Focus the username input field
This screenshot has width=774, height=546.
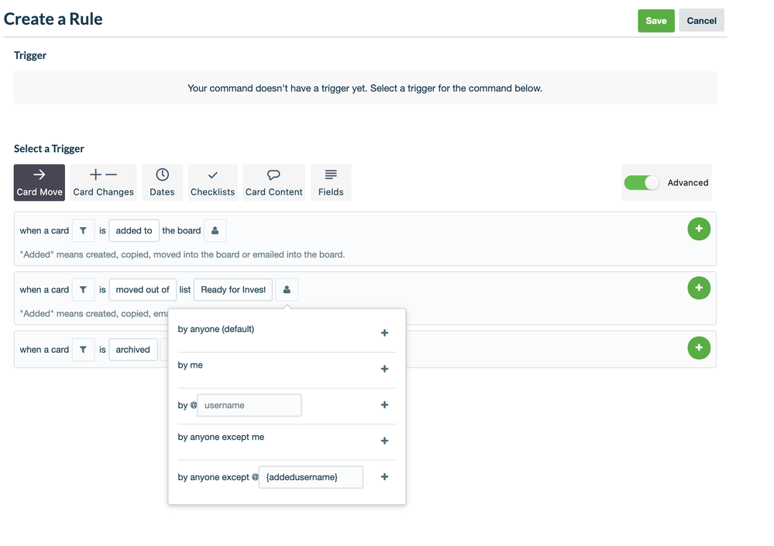coord(249,405)
